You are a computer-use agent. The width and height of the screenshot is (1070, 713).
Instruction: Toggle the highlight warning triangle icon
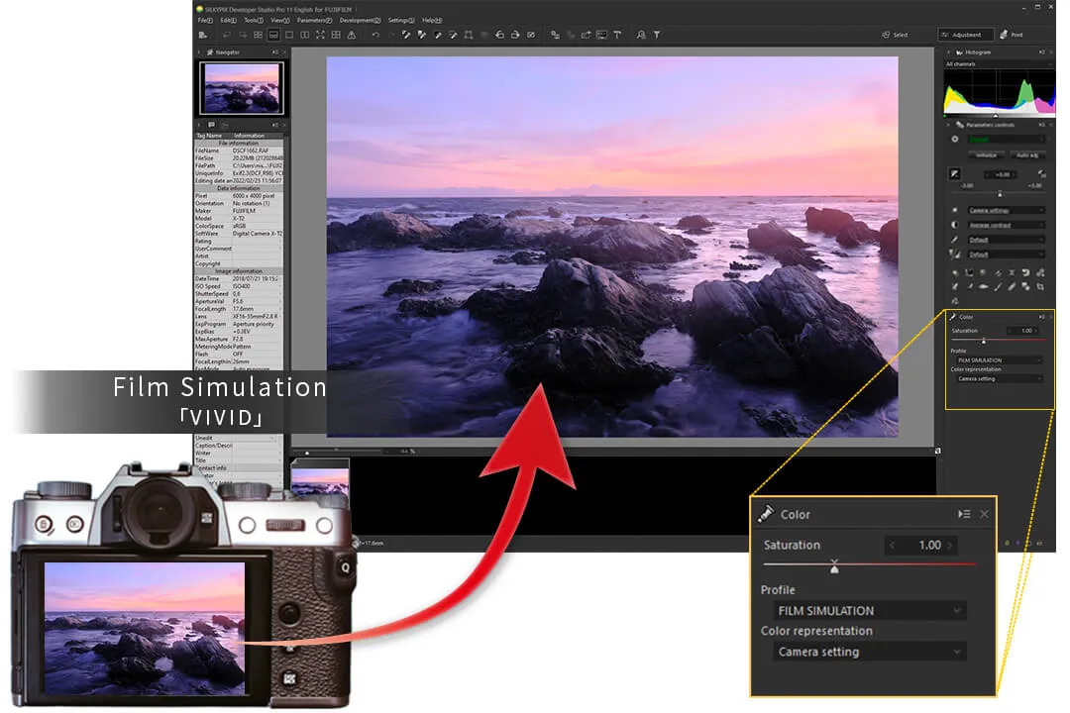(x=352, y=35)
